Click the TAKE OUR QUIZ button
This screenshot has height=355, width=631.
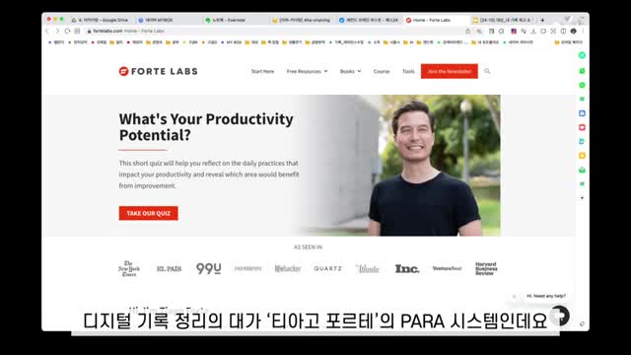[149, 213]
